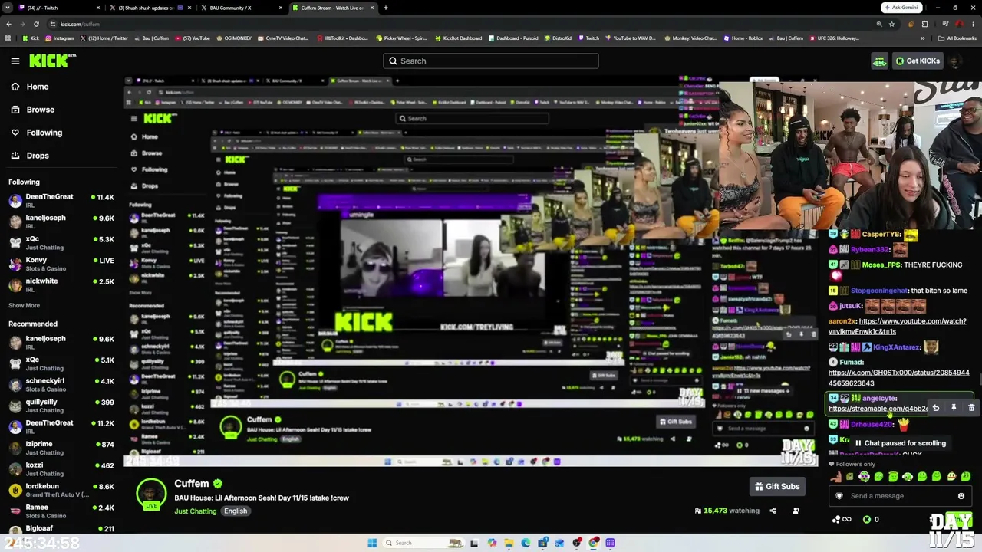Open kozzi in Recommended list
The height and width of the screenshot is (552, 982).
[x=61, y=468]
